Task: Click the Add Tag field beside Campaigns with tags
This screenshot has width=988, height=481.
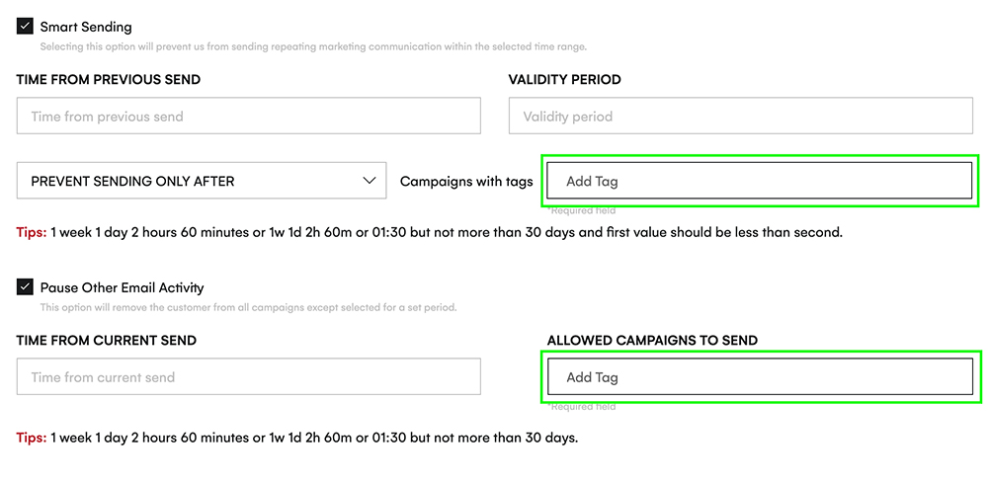Action: pyautogui.click(x=760, y=181)
